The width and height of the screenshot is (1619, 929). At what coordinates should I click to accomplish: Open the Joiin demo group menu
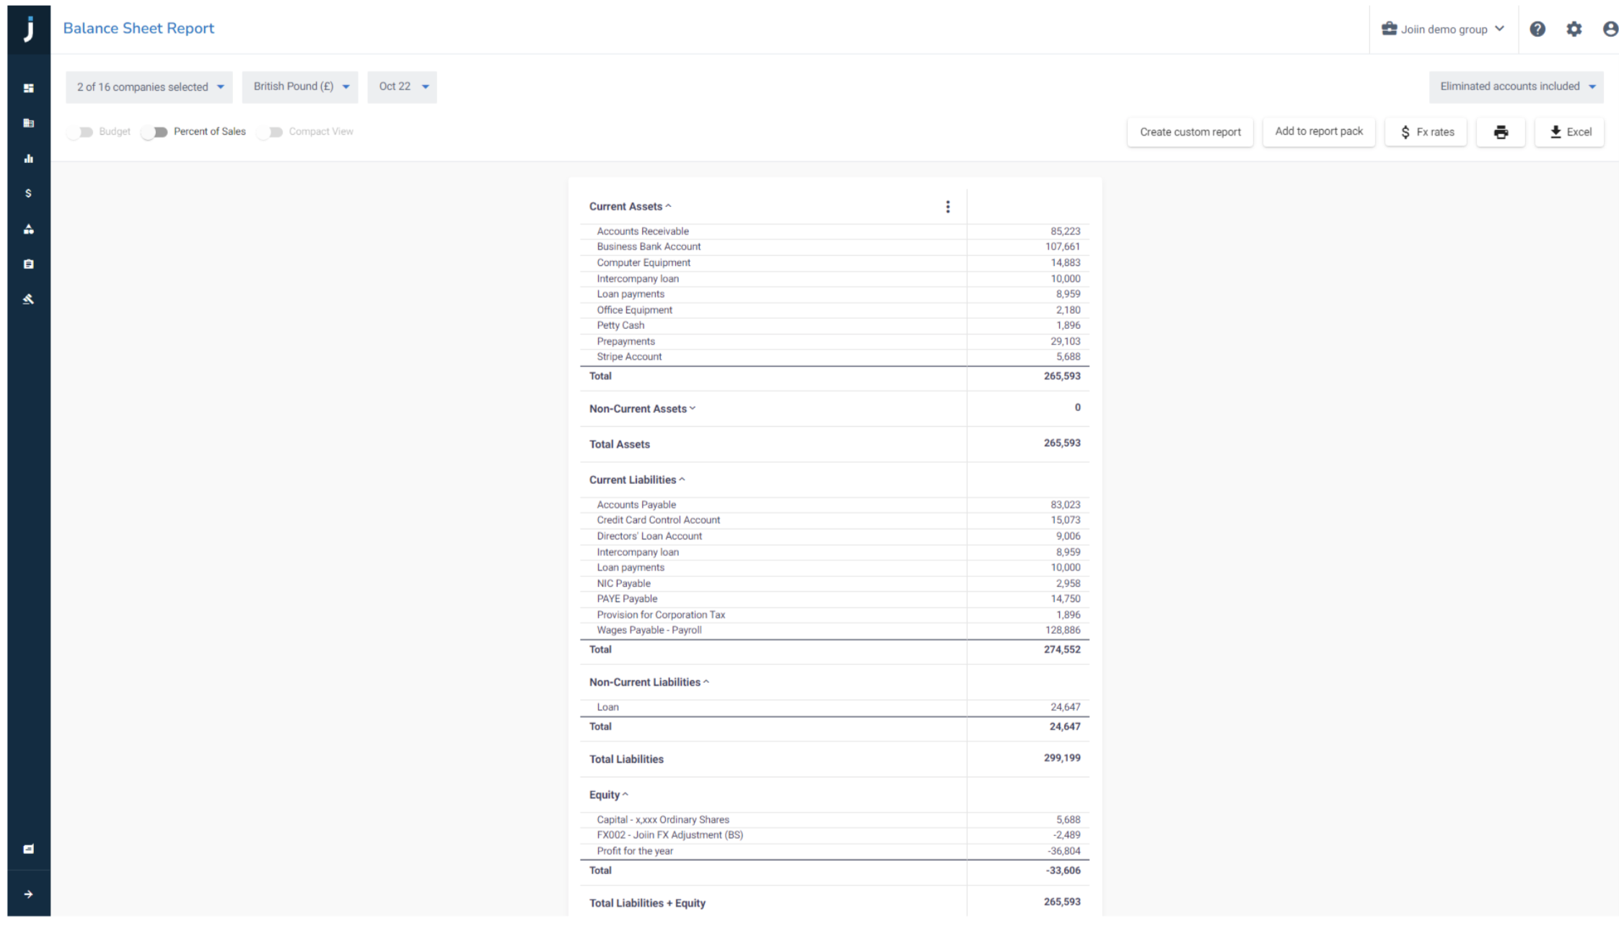click(x=1443, y=29)
